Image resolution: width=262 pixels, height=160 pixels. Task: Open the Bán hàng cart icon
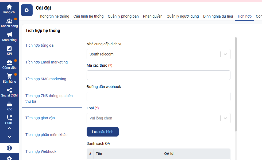[9, 76]
